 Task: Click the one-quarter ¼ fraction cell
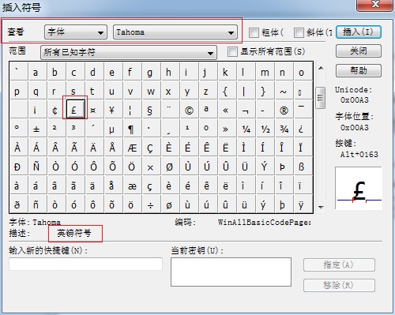[246, 128]
